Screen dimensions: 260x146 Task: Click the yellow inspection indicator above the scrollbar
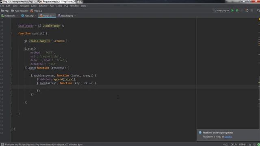click(x=259, y=19)
